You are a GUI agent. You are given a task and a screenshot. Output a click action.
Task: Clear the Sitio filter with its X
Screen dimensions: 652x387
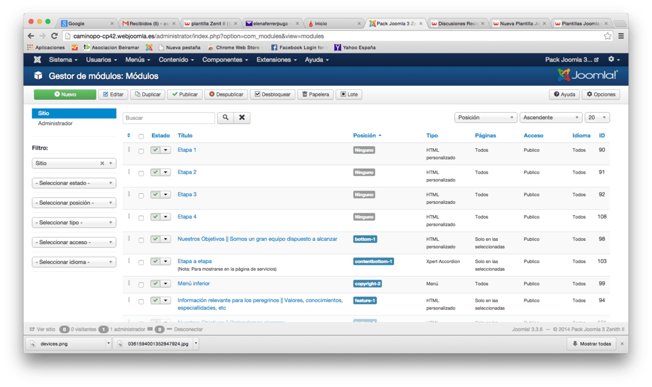coord(102,164)
